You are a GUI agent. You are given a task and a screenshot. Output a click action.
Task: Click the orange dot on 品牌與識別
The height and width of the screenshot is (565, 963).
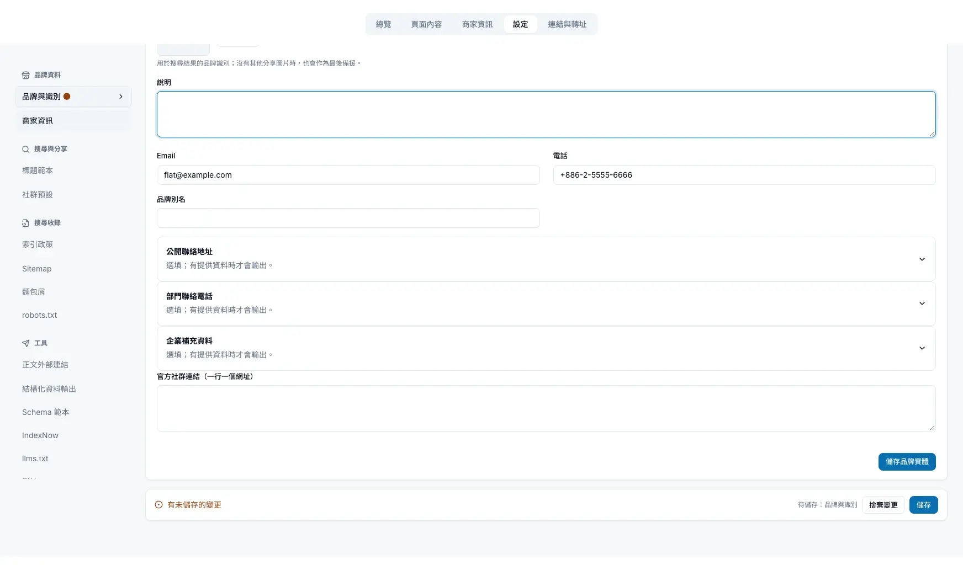[67, 97]
